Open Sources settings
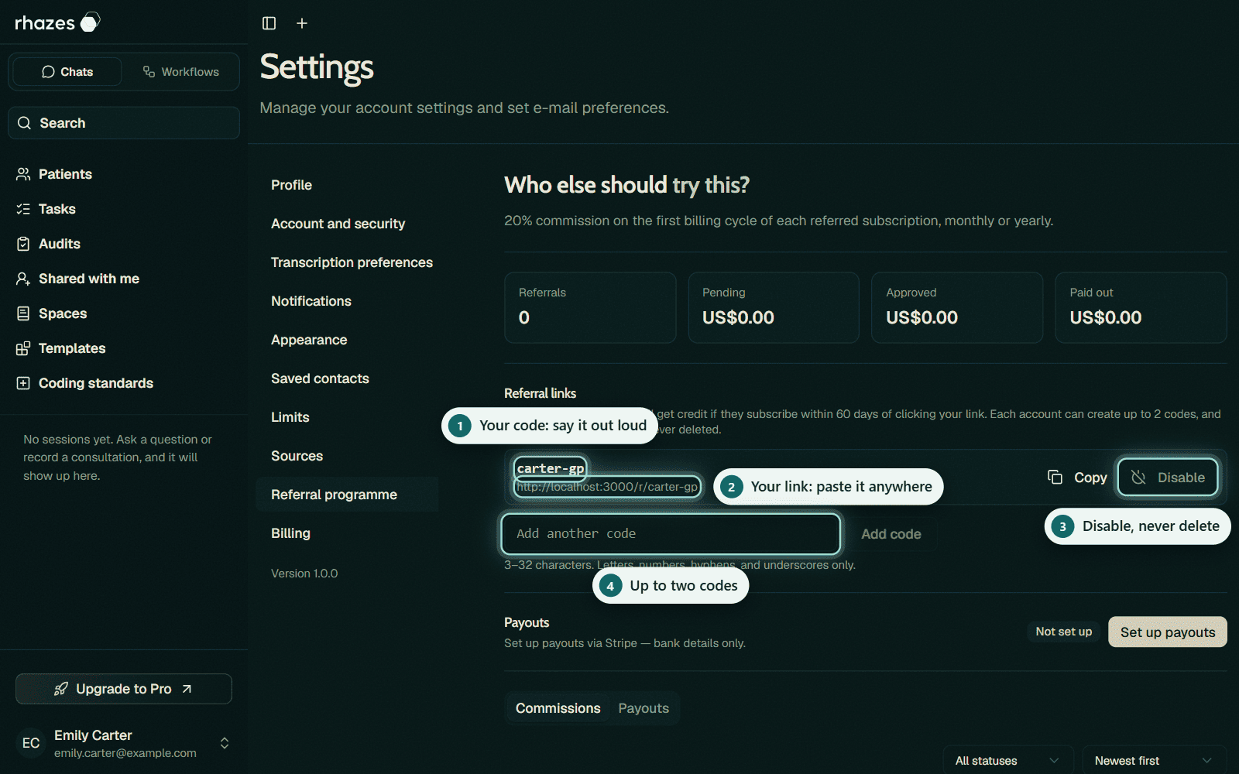The height and width of the screenshot is (774, 1239). (x=347, y=456)
